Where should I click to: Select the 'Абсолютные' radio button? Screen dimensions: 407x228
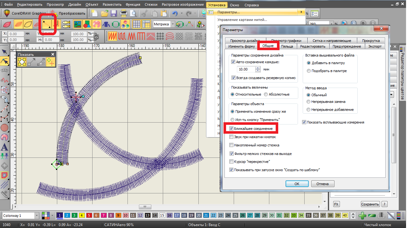point(266,94)
